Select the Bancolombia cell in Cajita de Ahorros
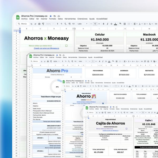158x158 pixels. (105, 140)
